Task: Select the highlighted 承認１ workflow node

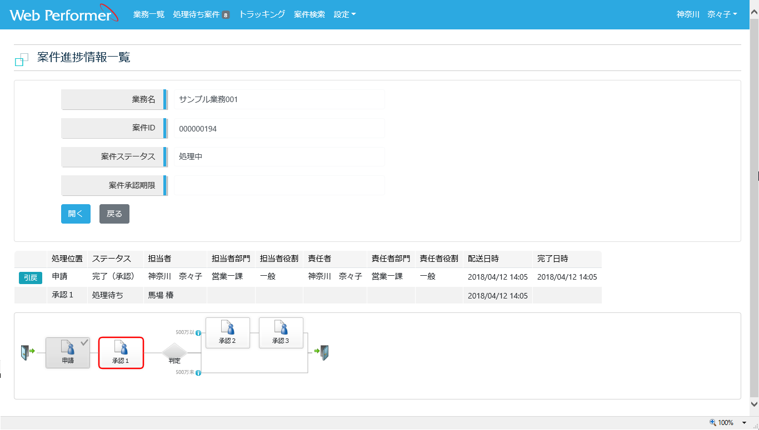Action: 121,352
